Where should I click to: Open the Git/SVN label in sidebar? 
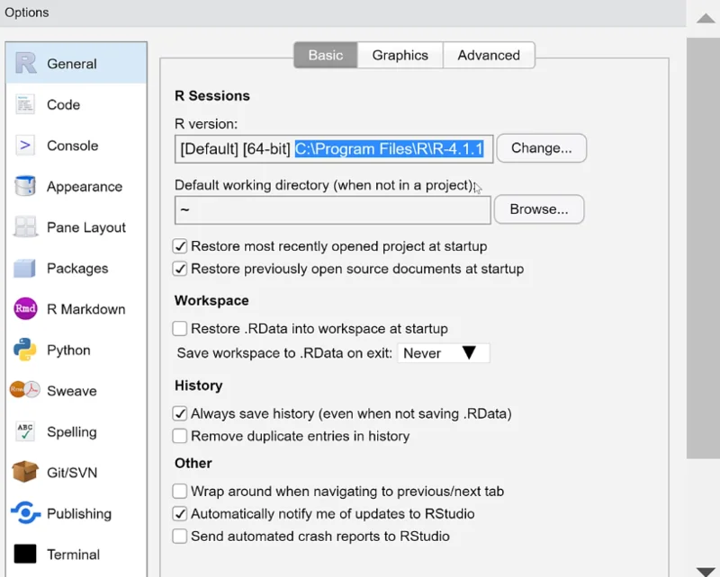pyautogui.click(x=72, y=473)
